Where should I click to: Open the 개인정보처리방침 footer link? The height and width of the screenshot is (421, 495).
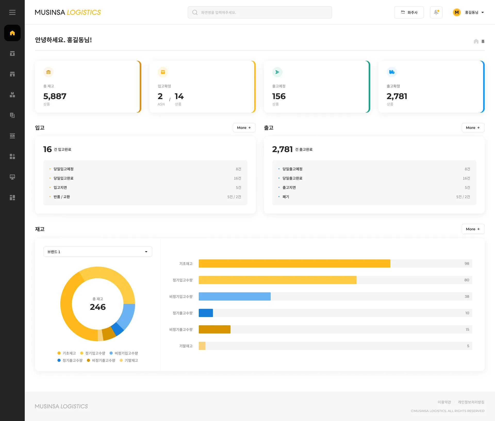tap(471, 402)
